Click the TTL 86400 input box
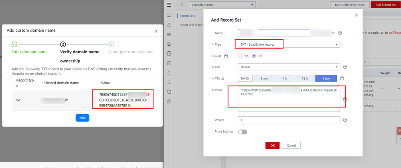The height and width of the screenshot is (168, 401). (245, 79)
